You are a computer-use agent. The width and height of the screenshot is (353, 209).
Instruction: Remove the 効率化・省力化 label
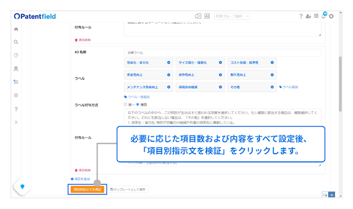pyautogui.click(x=169, y=63)
